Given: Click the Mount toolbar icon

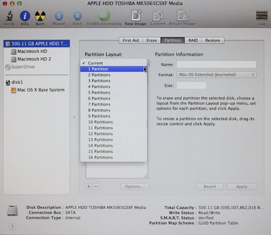Looking at the screenshot, I should (59, 16).
